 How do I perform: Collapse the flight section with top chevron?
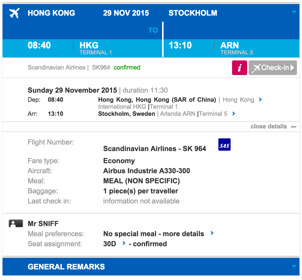(x=294, y=12)
